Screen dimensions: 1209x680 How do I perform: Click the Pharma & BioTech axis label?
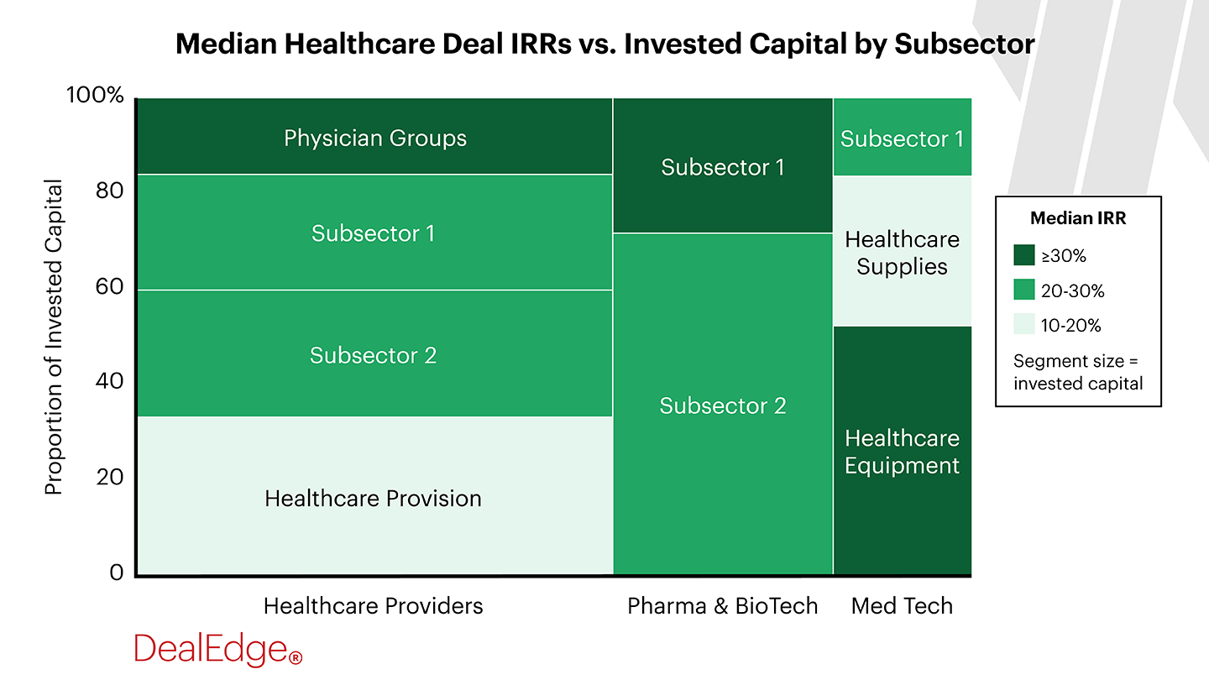point(722,606)
